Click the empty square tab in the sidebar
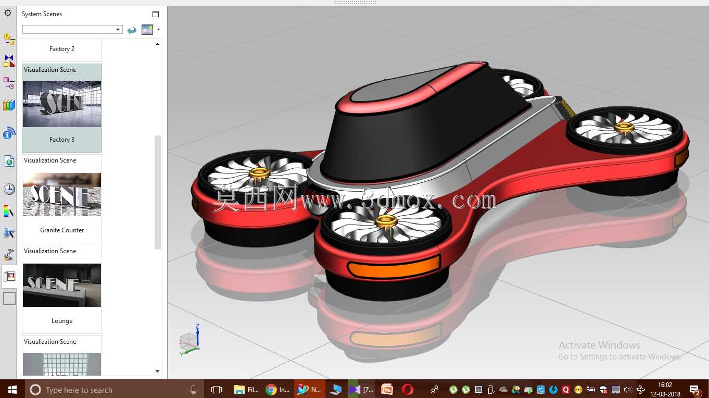This screenshot has height=398, width=709. pos(9,298)
